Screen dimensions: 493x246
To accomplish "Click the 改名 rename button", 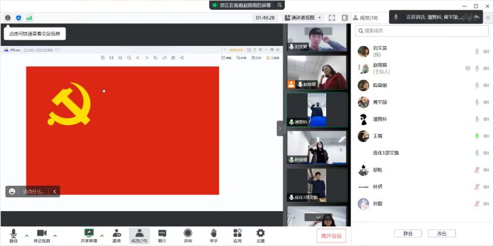I will pos(441,233).
